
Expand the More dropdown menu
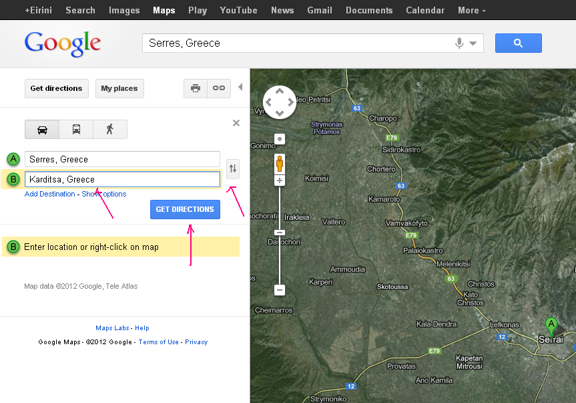472,10
